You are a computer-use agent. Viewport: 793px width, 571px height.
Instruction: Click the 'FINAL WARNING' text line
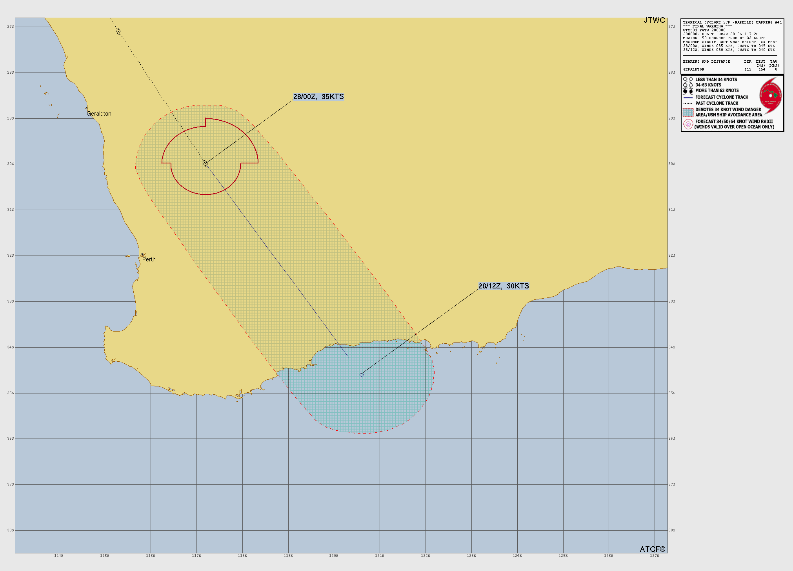click(x=708, y=26)
